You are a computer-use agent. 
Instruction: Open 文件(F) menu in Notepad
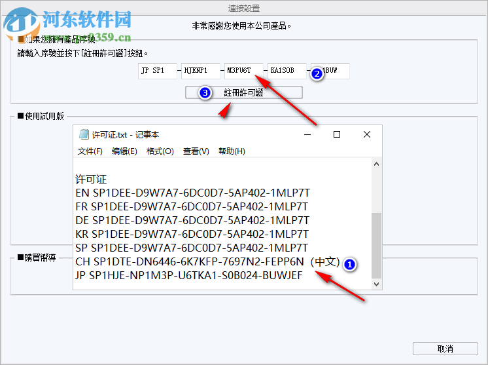(x=90, y=151)
